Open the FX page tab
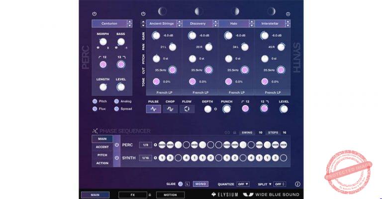 pos(133,195)
